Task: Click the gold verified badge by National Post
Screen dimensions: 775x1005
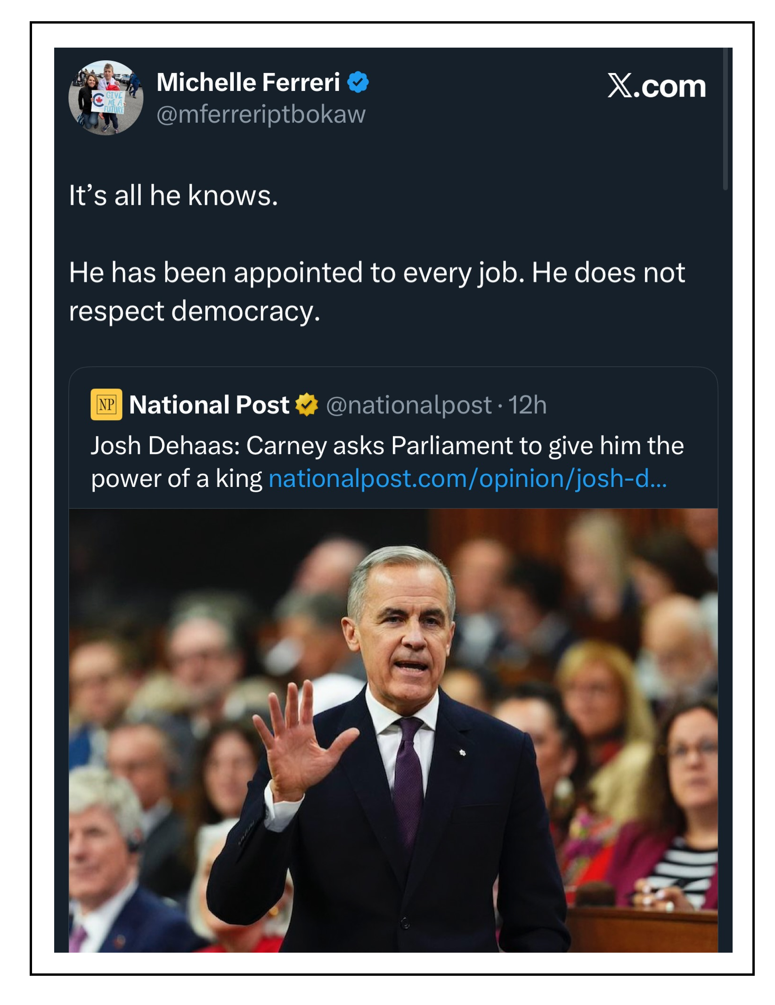Action: point(307,405)
